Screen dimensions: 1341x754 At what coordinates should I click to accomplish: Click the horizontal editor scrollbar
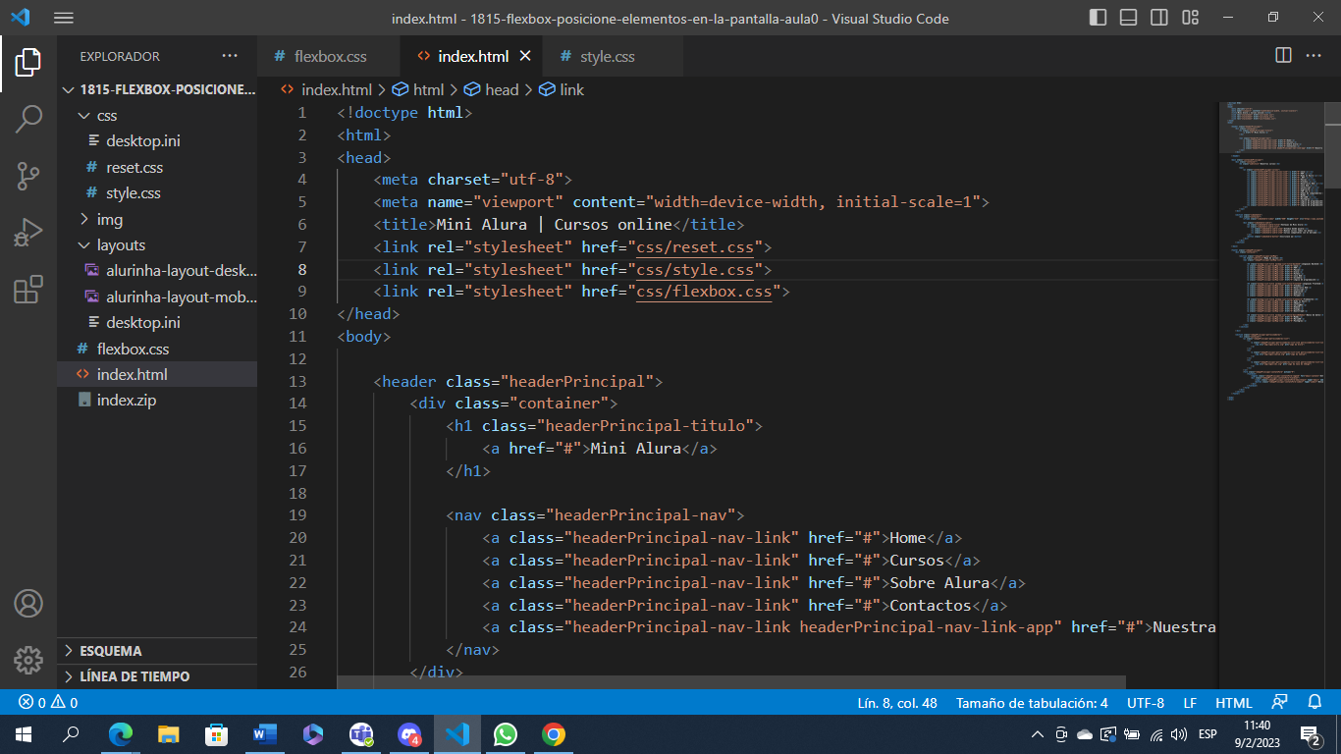731,681
